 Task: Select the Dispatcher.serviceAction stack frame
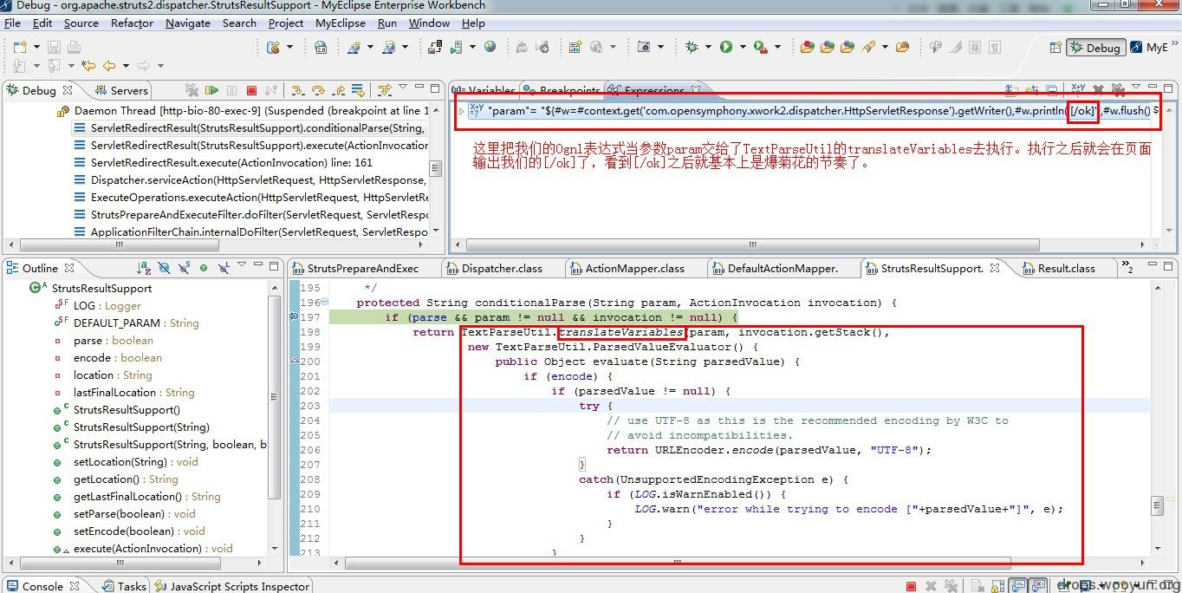[x=257, y=180]
